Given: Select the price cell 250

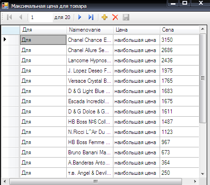Looking at the screenshot, I should click(x=179, y=172).
